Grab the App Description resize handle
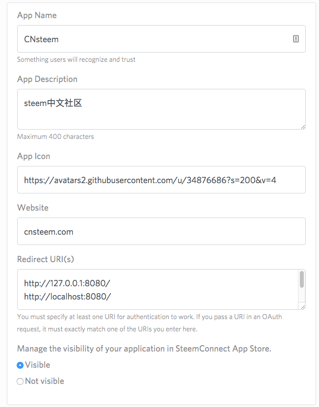This screenshot has height=407, width=319. tap(303, 127)
